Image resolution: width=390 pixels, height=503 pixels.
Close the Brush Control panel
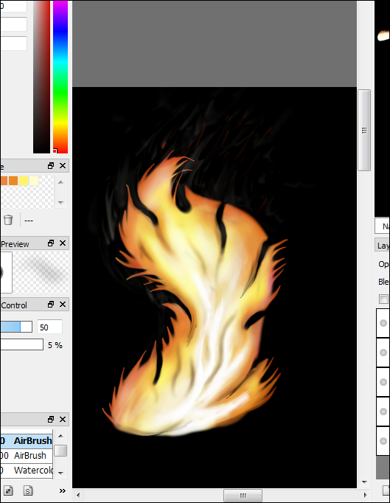63,304
